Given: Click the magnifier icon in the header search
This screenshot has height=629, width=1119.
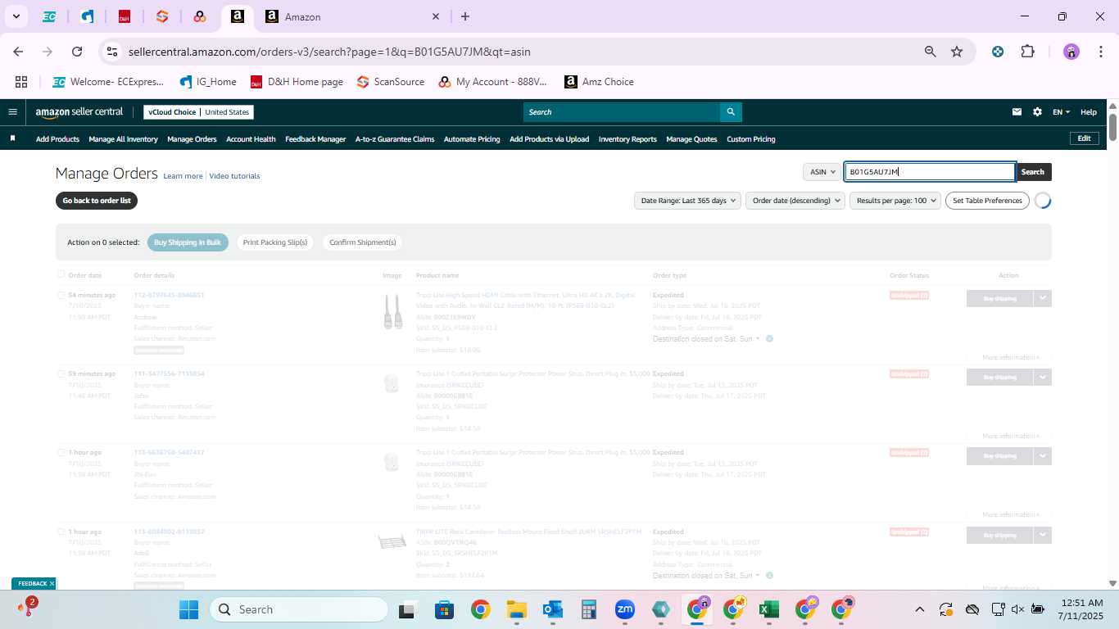Looking at the screenshot, I should [731, 112].
